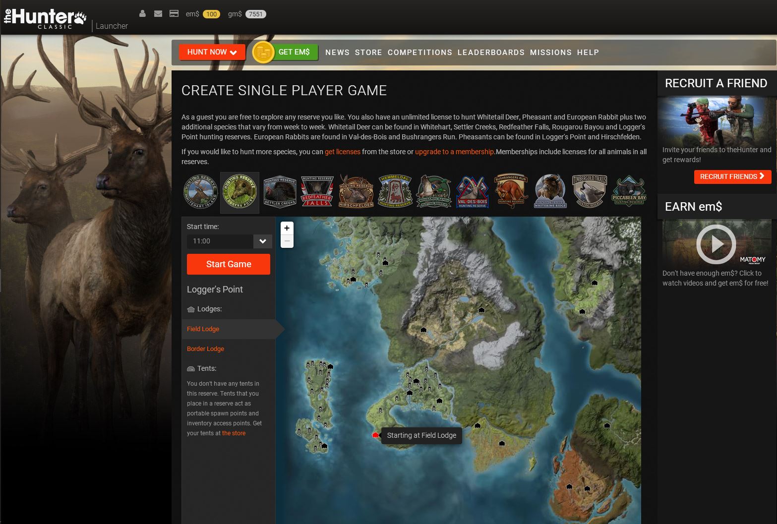
Task: Select the Whitehart Island reserve badge
Action: (201, 192)
